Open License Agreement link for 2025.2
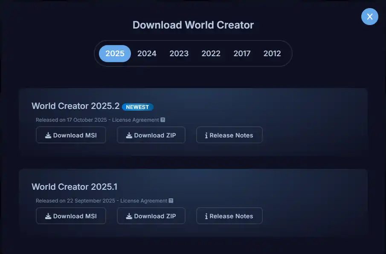Viewport: 386px width, 254px height. coord(136,120)
